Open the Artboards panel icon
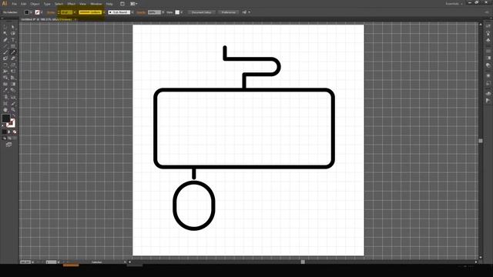 coord(488,101)
